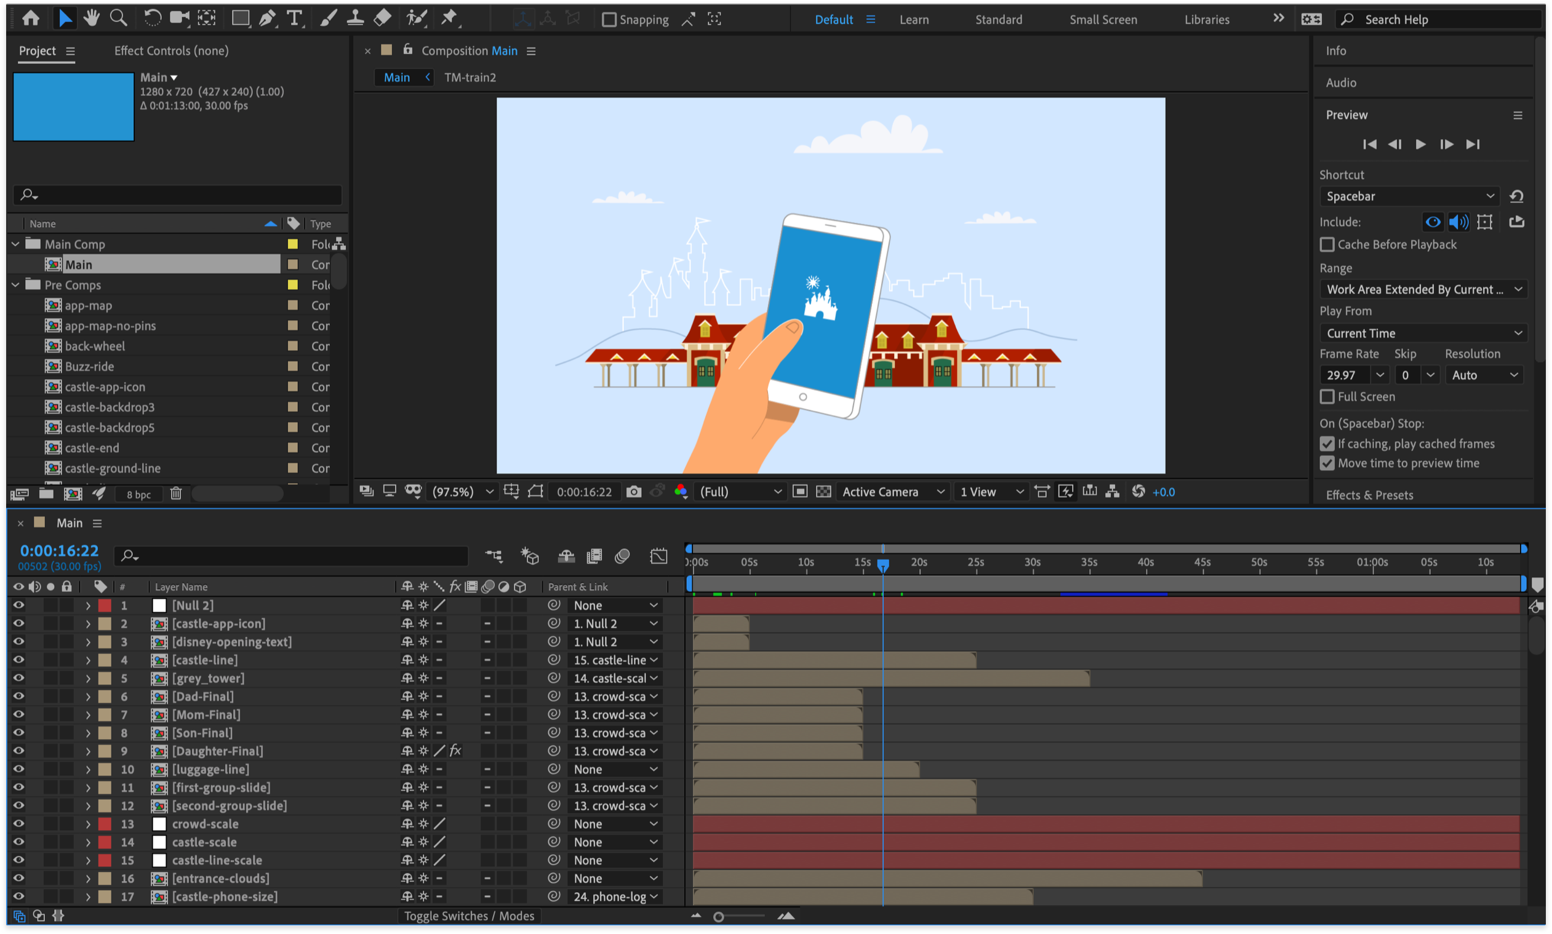This screenshot has width=1552, height=934.
Task: Open the Effects & Presets panel
Action: pos(1369,495)
